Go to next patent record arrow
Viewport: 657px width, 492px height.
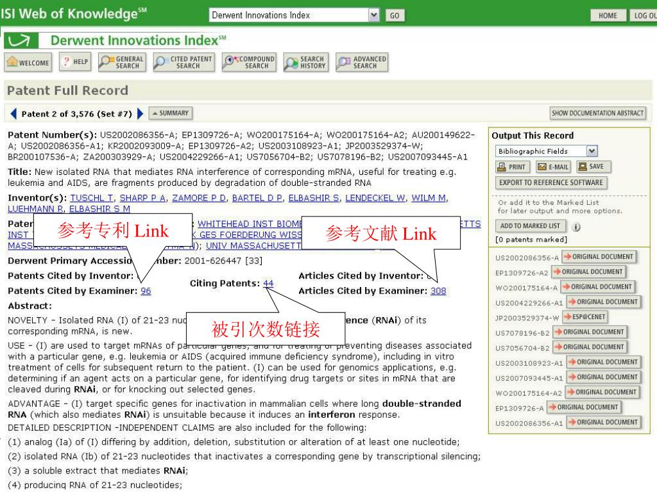coord(141,114)
